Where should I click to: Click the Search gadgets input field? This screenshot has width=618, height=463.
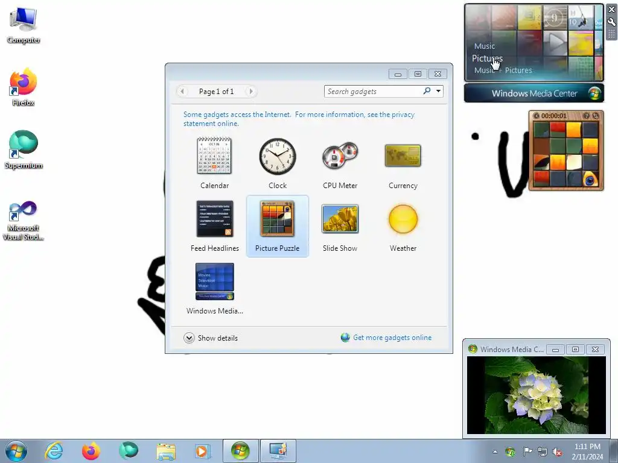[x=373, y=92]
